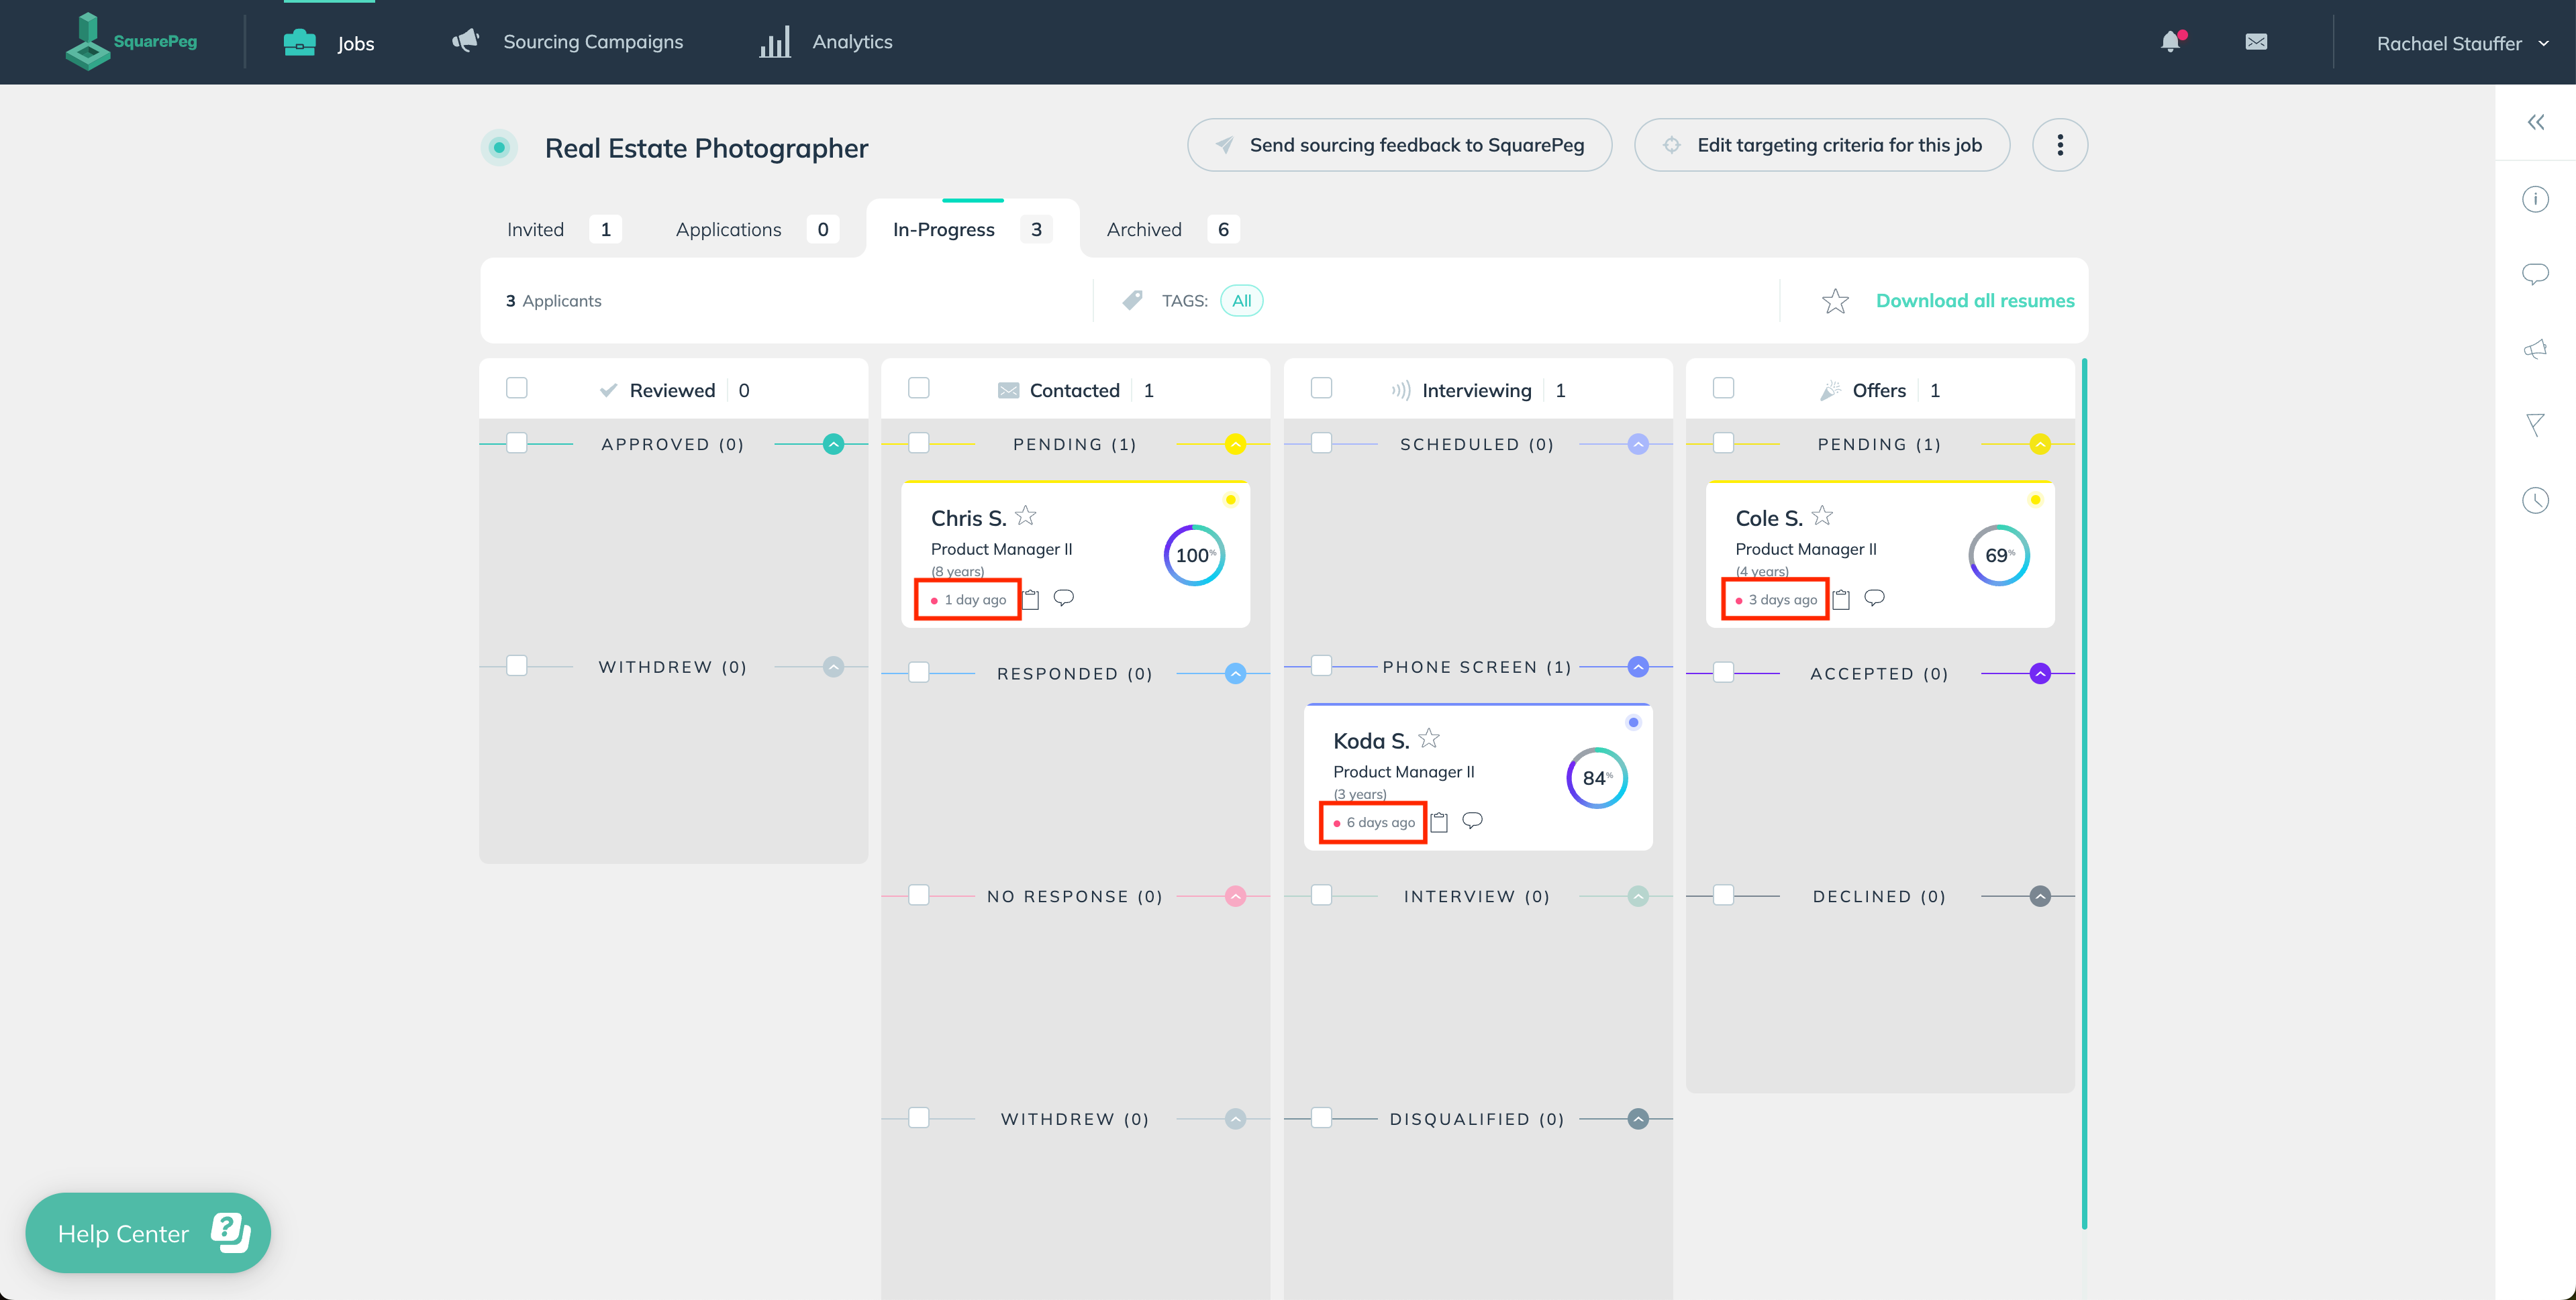Collapse the Contacted Pending (1) section
The width and height of the screenshot is (2576, 1300).
click(1236, 443)
